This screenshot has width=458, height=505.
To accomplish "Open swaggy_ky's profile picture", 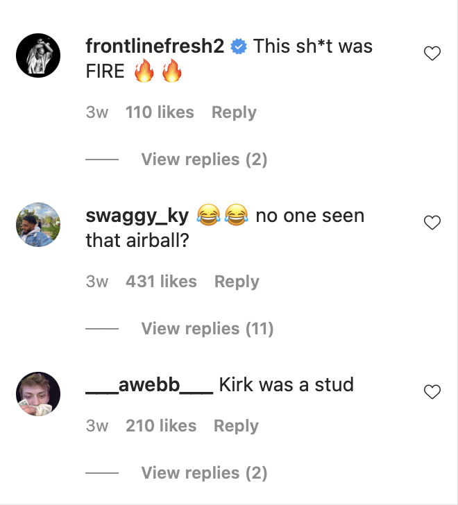I will click(38, 224).
